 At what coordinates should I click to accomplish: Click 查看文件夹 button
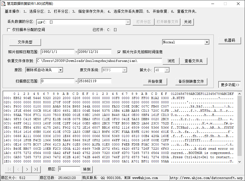click(194, 61)
